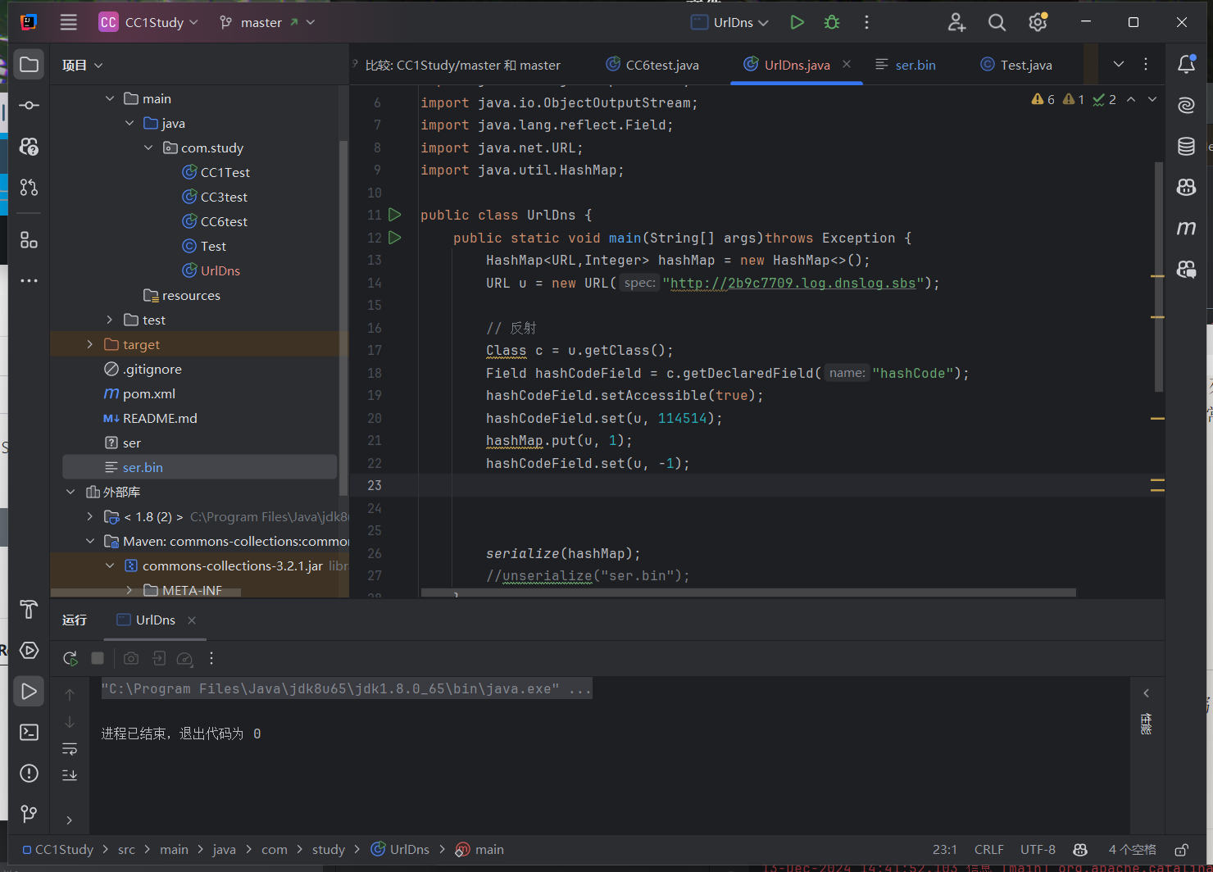
Task: Select the UrlDns run tab
Action: 146,620
